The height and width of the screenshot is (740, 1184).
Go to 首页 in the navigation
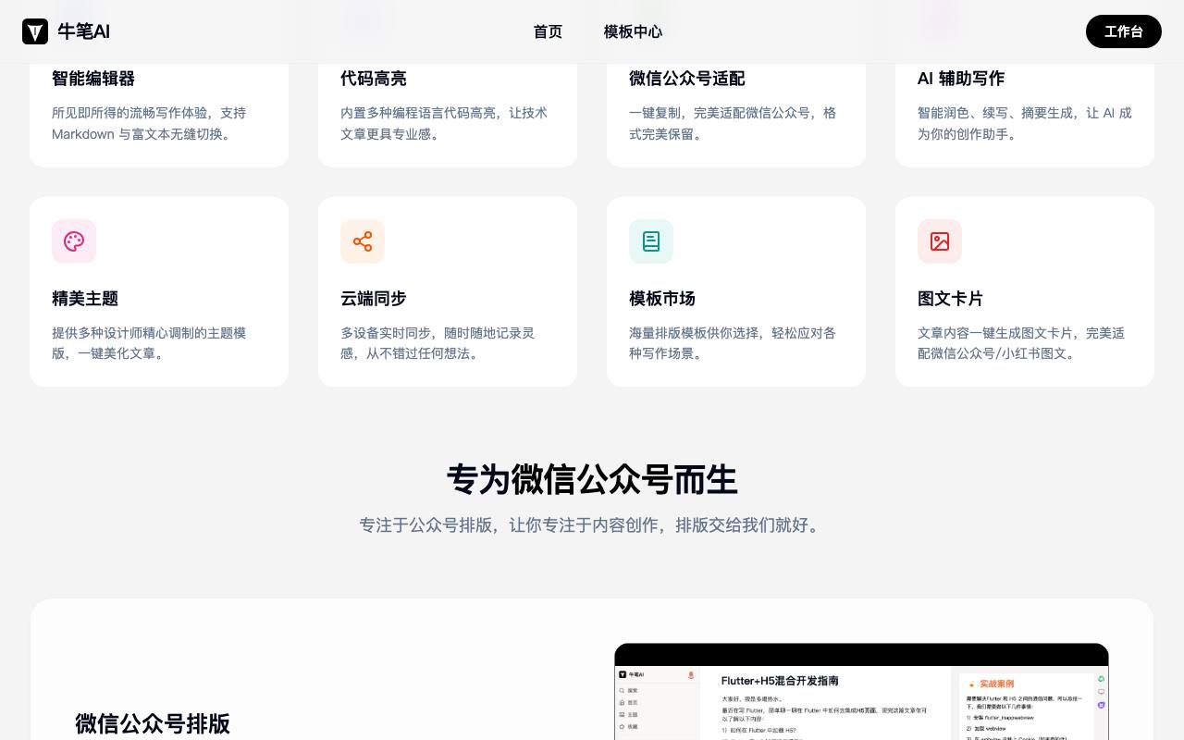(548, 31)
